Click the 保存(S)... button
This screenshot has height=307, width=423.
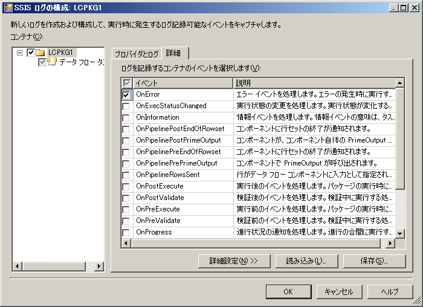click(374, 261)
